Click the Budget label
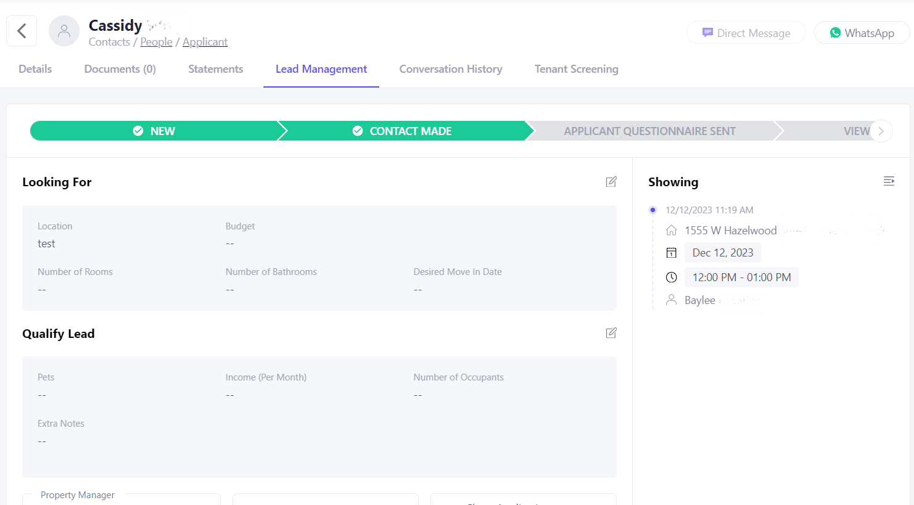 [x=240, y=226]
